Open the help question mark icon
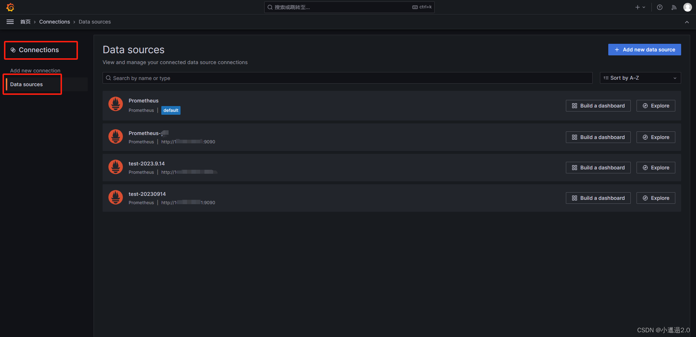Viewport: 696px width, 337px height. click(x=660, y=7)
